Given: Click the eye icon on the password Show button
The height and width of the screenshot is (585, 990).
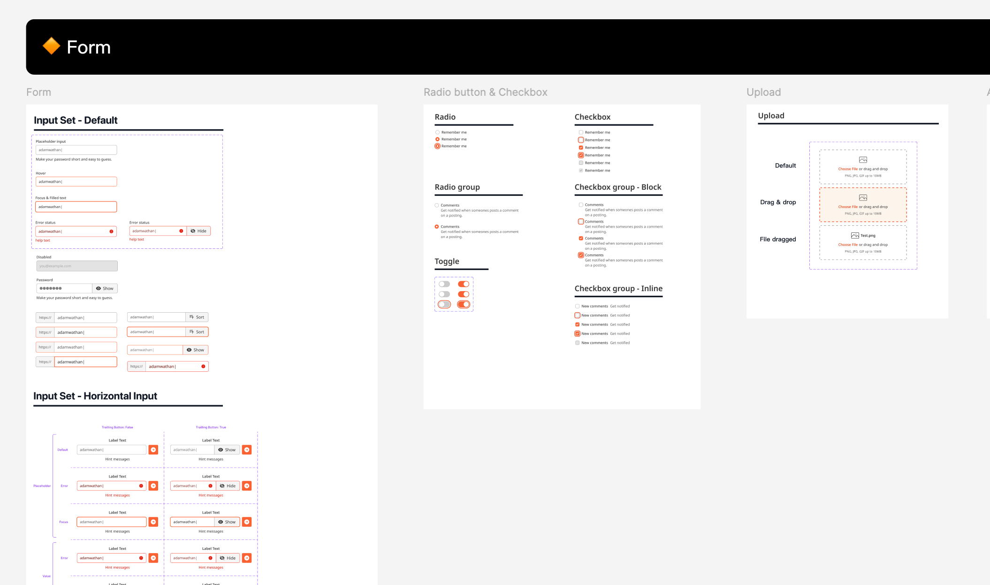Looking at the screenshot, I should tap(99, 288).
